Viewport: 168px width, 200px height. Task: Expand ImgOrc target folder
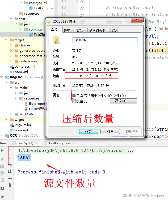click(6, 120)
